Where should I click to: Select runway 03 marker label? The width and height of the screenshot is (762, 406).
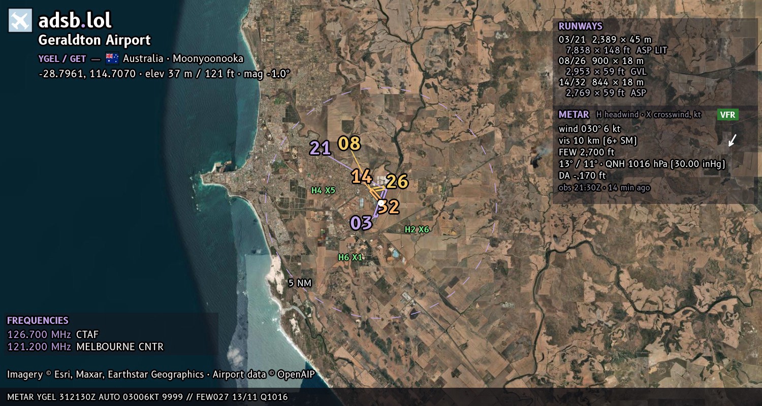click(x=361, y=223)
